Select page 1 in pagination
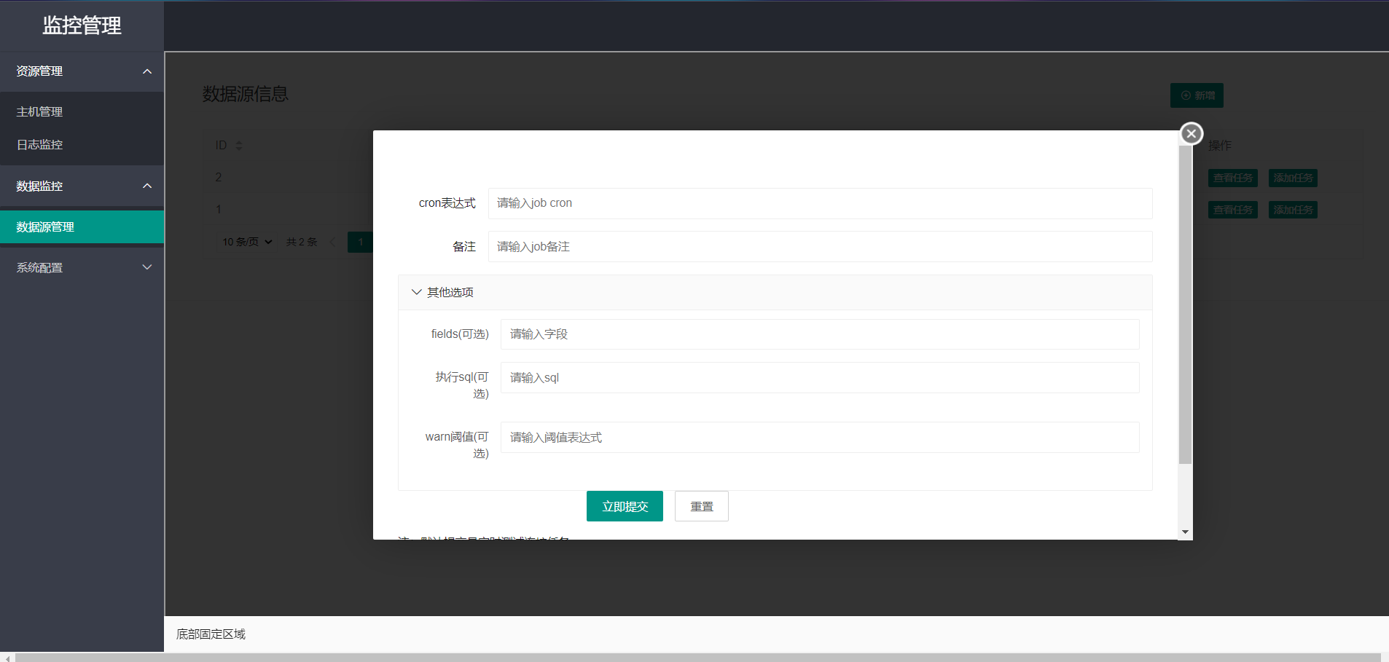This screenshot has width=1389, height=662. pyautogui.click(x=360, y=242)
